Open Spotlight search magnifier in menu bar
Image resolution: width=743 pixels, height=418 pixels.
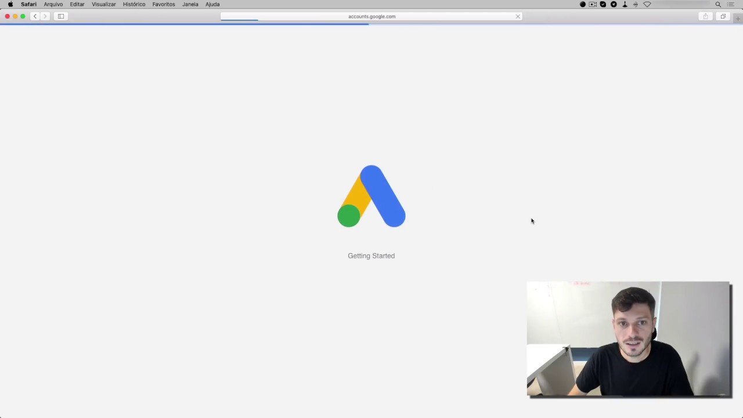point(718,4)
